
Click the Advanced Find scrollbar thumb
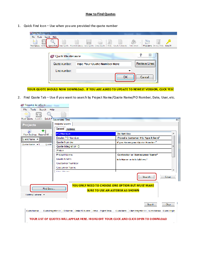pos(173,146)
